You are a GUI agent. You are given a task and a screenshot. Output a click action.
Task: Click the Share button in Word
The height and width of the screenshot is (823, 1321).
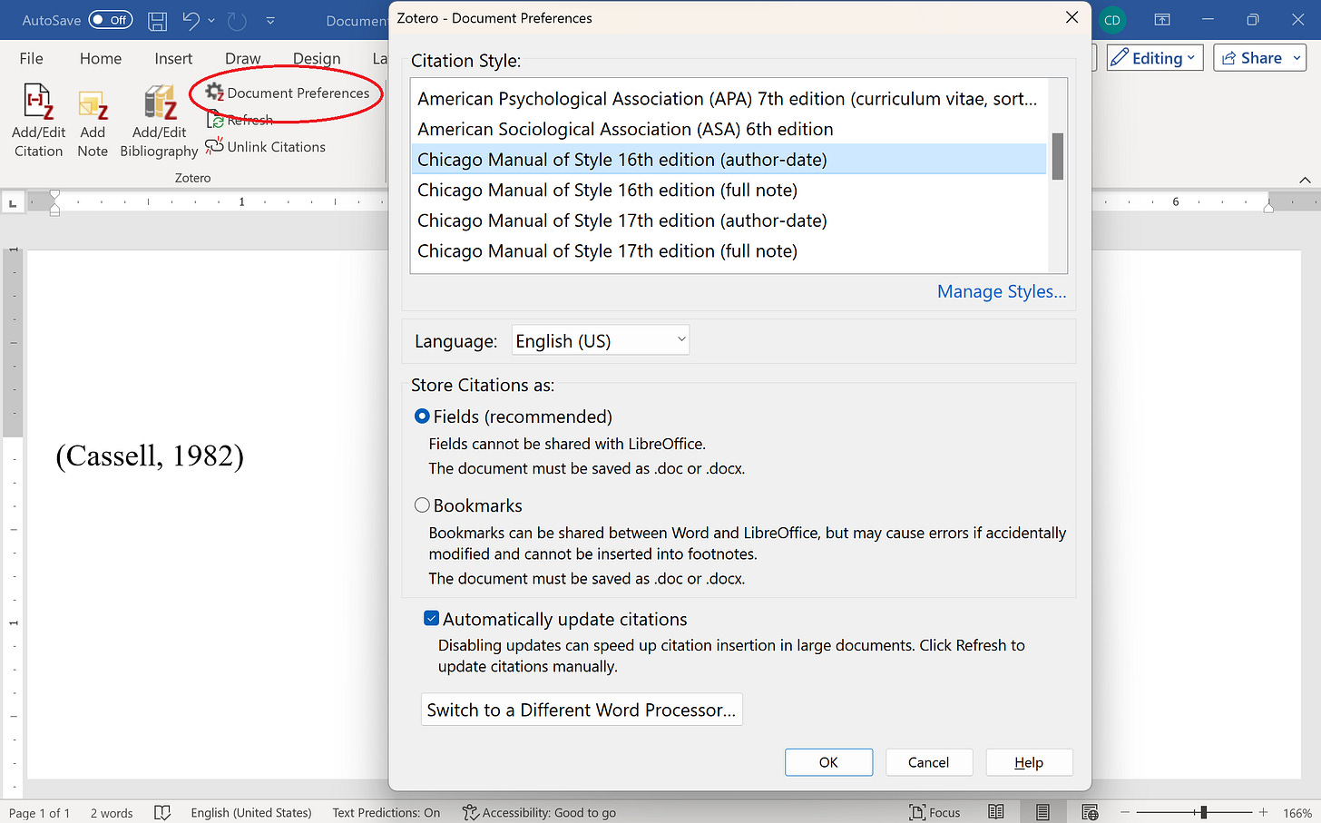tap(1259, 58)
